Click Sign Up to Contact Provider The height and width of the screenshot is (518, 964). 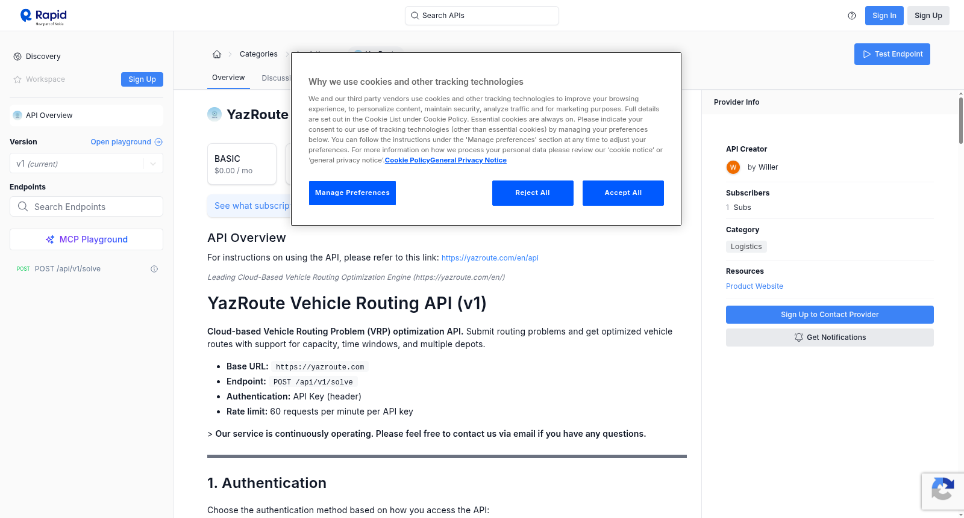(830, 315)
